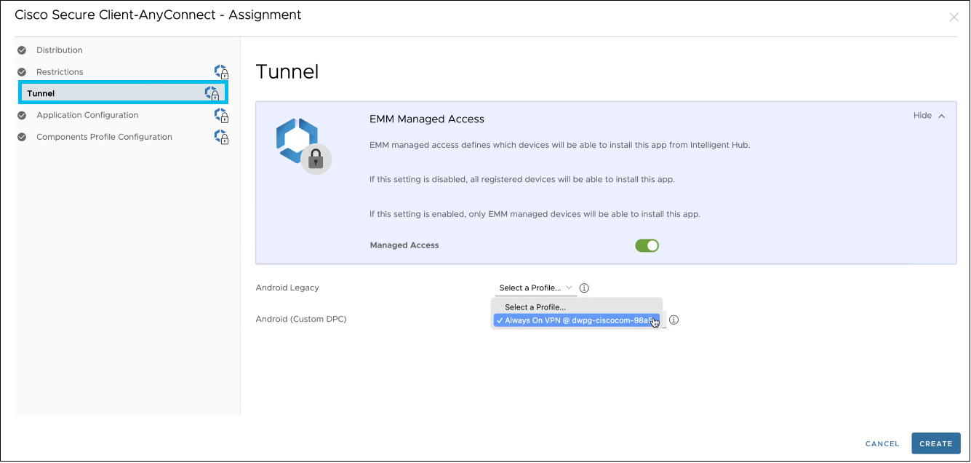Image resolution: width=971 pixels, height=463 pixels.
Task: Select the Tunnel step
Action: pos(123,93)
